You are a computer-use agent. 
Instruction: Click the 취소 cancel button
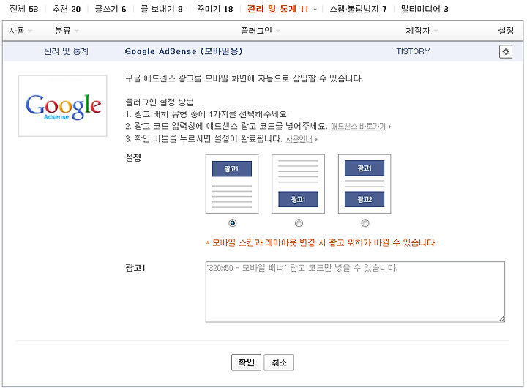point(279,362)
